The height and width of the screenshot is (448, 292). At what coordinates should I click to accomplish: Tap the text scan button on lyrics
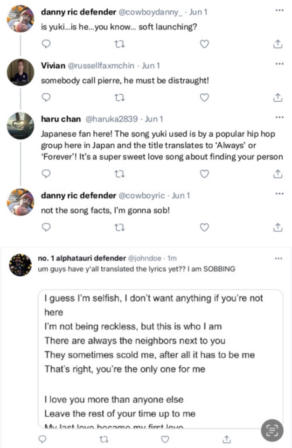click(271, 430)
